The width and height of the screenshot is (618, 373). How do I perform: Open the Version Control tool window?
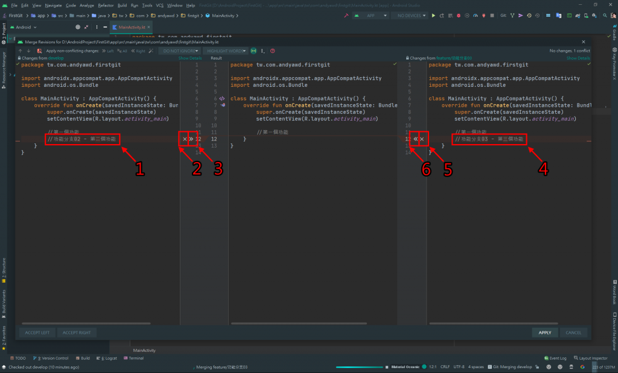coord(51,358)
